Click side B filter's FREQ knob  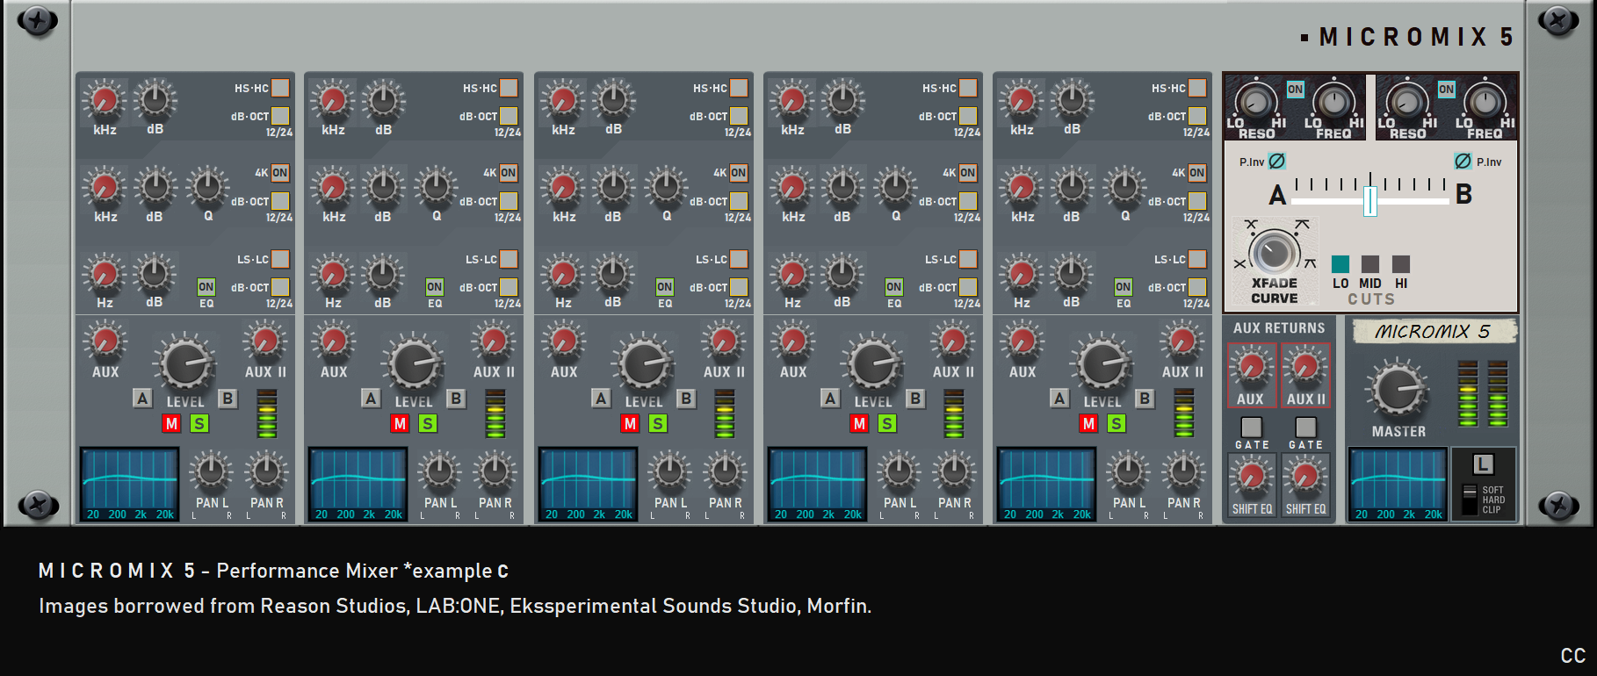click(1485, 102)
